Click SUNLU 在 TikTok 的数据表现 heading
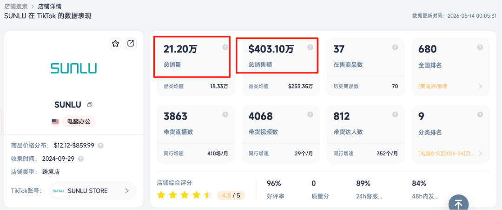This screenshot has width=502, height=210. pyautogui.click(x=48, y=16)
